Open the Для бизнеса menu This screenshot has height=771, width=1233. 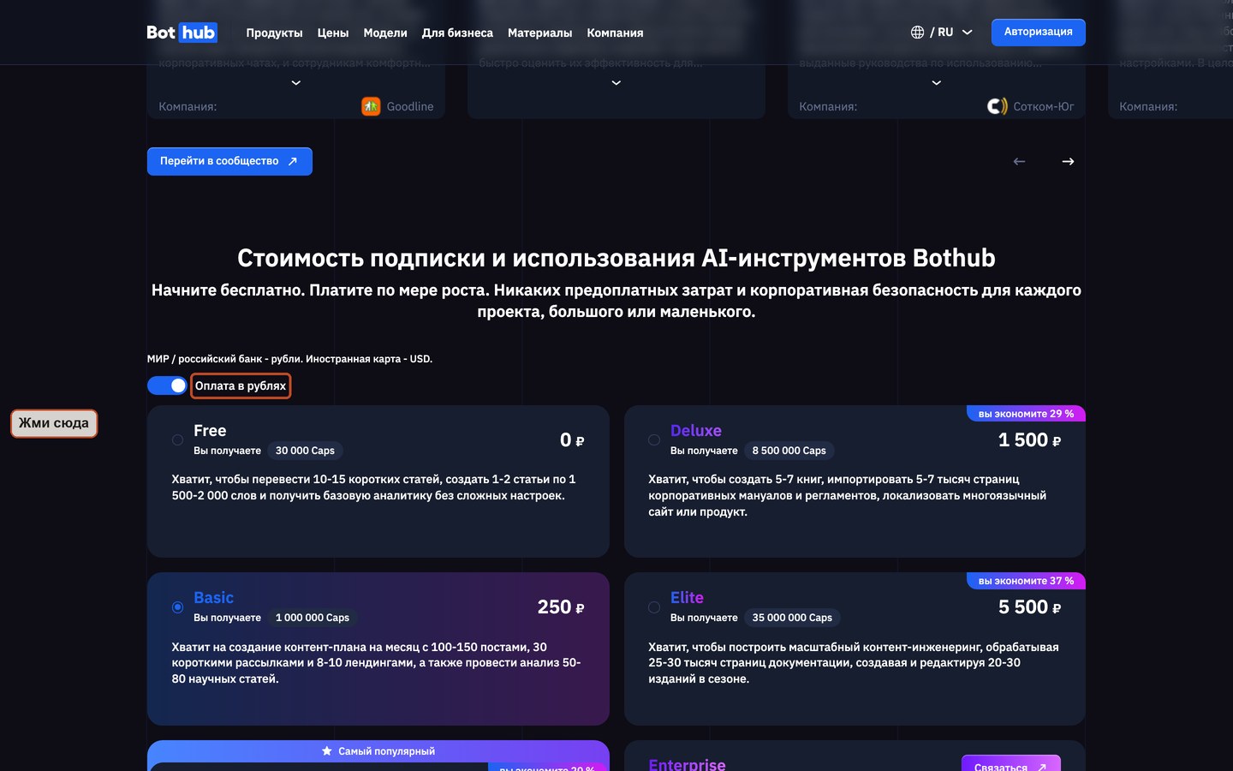457,33
